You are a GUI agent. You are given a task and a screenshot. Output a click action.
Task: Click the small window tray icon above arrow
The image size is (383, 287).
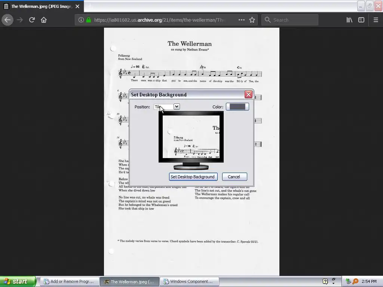[333, 279]
